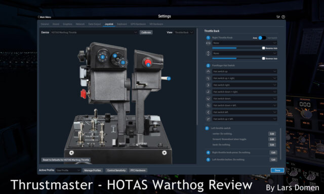Switch to the Keyboard tab
The image size is (324, 194).
[x=122, y=24]
